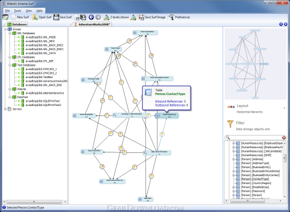Open the Help menu
The width and height of the screenshot is (290, 212).
pyautogui.click(x=40, y=11)
